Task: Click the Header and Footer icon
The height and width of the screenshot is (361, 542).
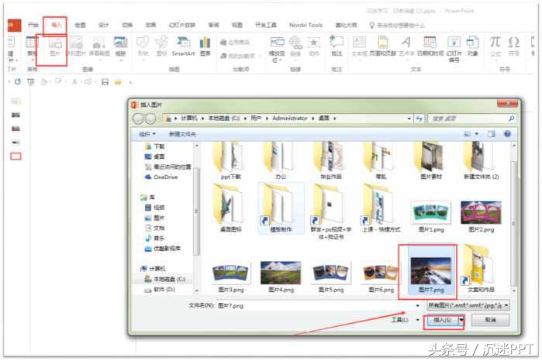Action: click(382, 46)
